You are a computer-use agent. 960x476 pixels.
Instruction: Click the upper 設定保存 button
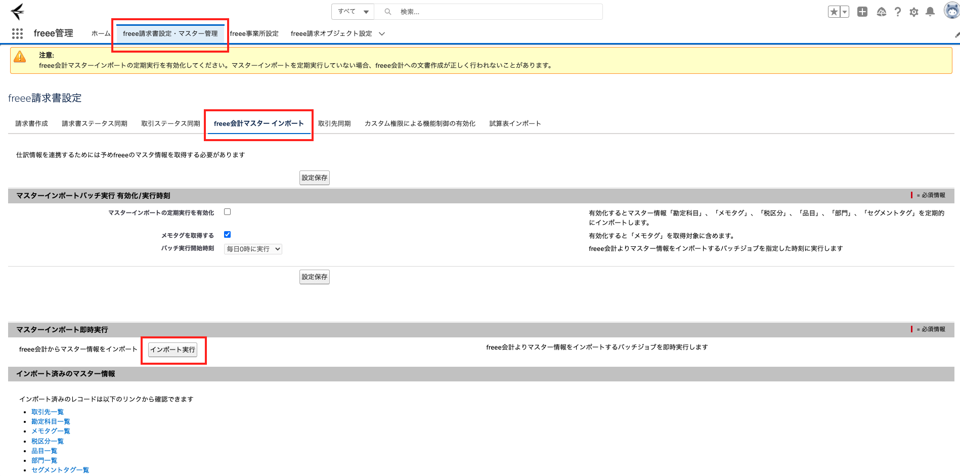click(x=315, y=178)
